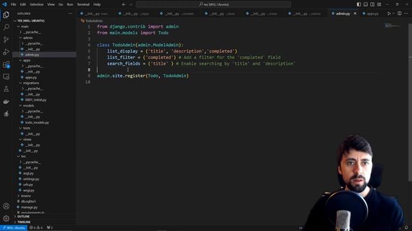Click the VS Code logo icon
Image resolution: width=412 pixels, height=231 pixels.
(5, 4)
